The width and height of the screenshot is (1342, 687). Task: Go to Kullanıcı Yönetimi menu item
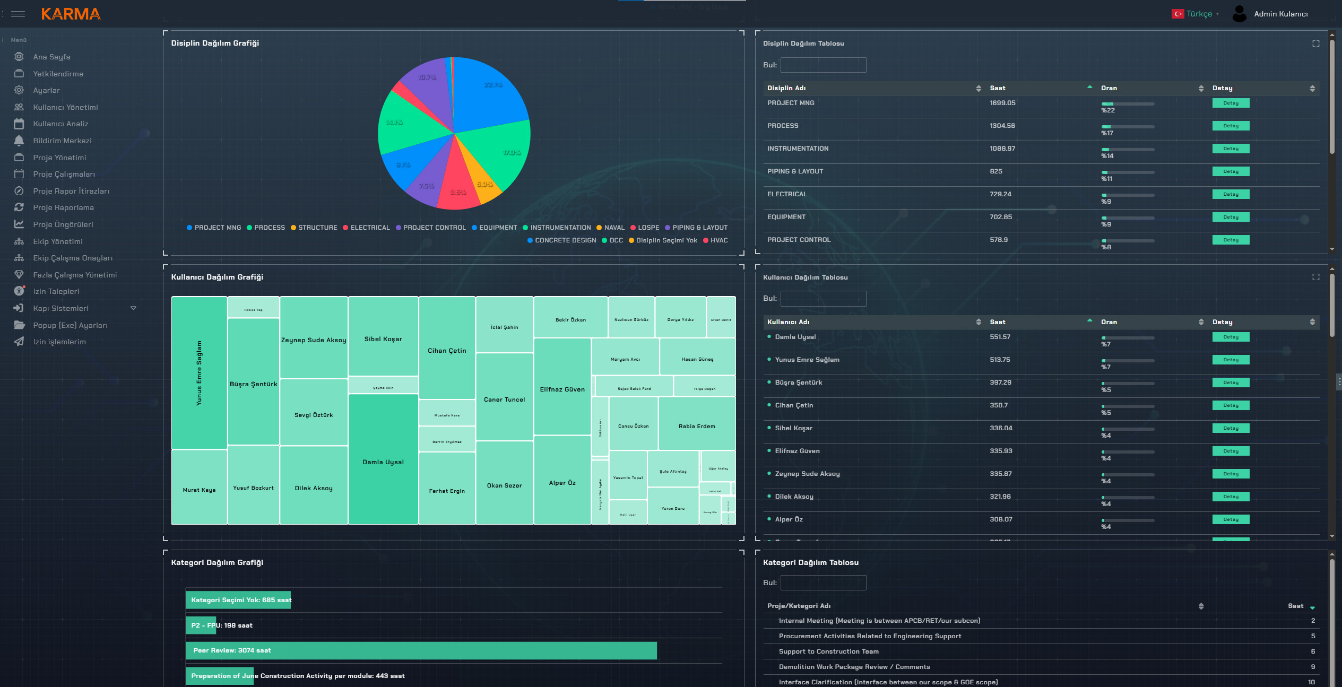coord(65,107)
